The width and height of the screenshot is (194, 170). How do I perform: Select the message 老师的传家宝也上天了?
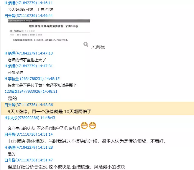pyautogui.click(x=27, y=60)
